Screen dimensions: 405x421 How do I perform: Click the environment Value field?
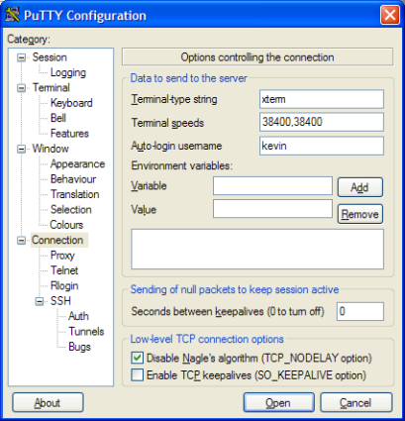point(272,209)
